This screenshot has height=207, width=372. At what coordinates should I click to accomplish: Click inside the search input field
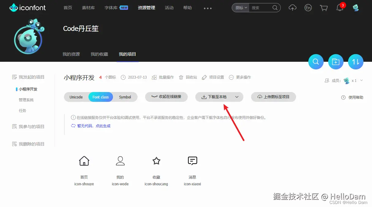260,8
